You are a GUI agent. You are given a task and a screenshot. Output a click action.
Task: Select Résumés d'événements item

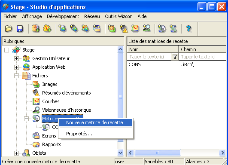67,93
